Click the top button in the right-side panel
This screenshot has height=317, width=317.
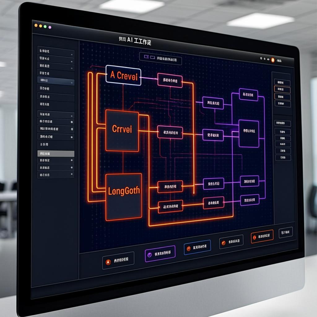tap(282, 83)
